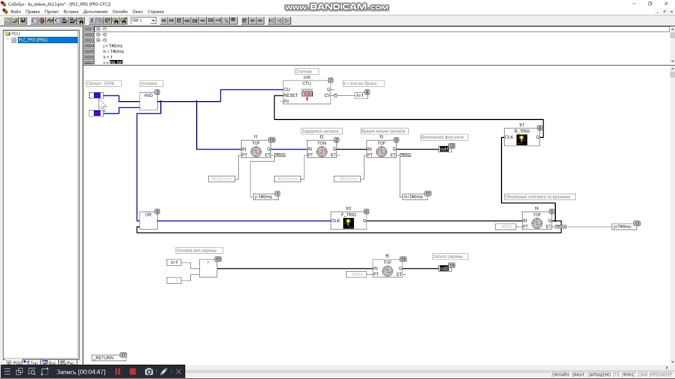Viewport: 675px width, 379px height.
Task: Switch to the data types tab
Action: tap(32, 363)
